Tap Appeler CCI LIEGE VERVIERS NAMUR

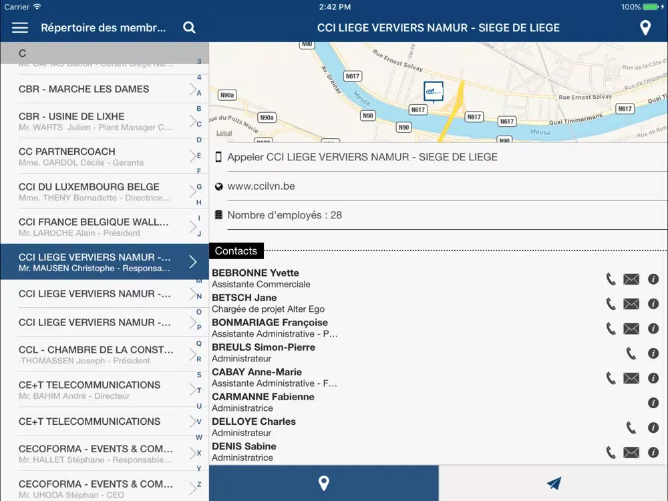[x=363, y=157]
